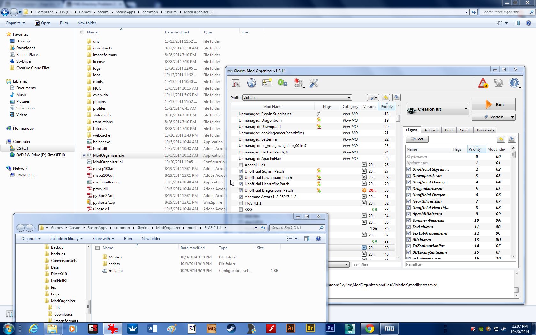Click the mod list vertical scrollbar

[x=398, y=182]
